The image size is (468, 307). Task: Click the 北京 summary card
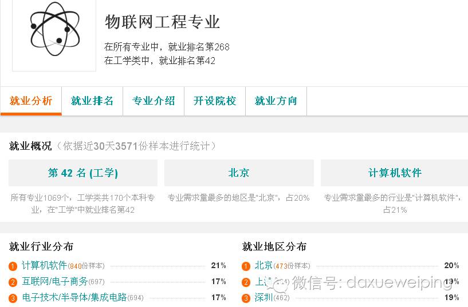coord(239,173)
